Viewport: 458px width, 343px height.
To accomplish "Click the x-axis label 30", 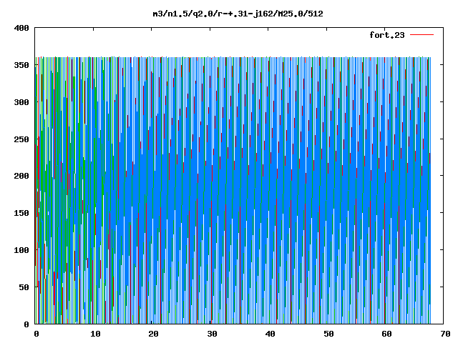I will pos(212,334).
